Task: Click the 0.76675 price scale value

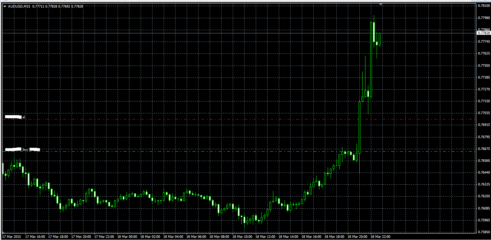Action: tap(484, 149)
